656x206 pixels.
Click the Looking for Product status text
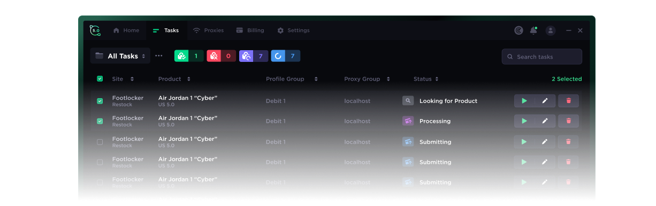tap(448, 101)
